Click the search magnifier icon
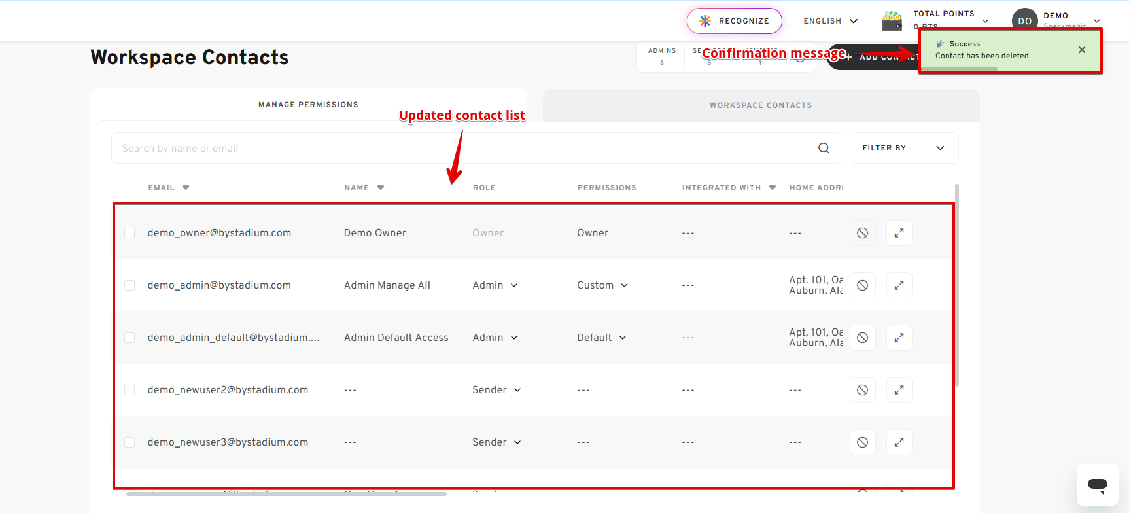Image resolution: width=1131 pixels, height=513 pixels. pos(824,149)
